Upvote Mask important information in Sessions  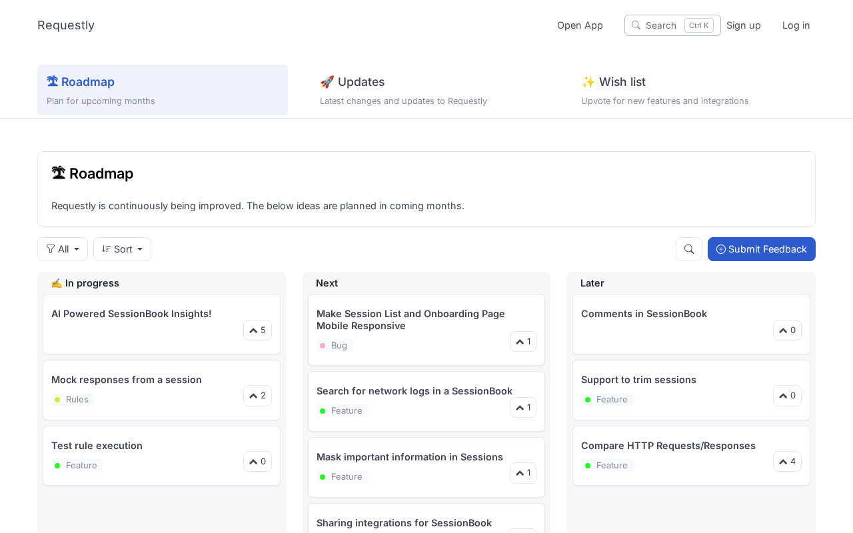(523, 473)
